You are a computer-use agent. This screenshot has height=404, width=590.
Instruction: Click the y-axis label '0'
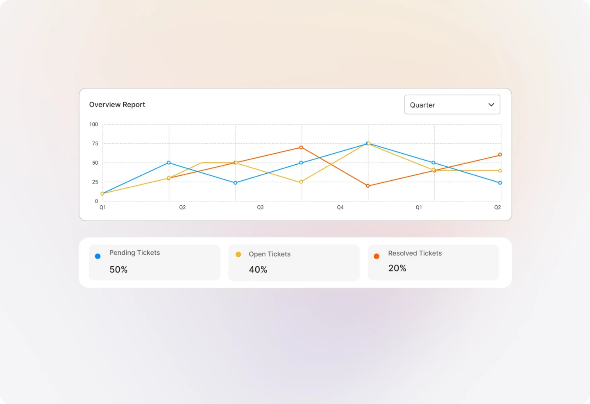[97, 201]
